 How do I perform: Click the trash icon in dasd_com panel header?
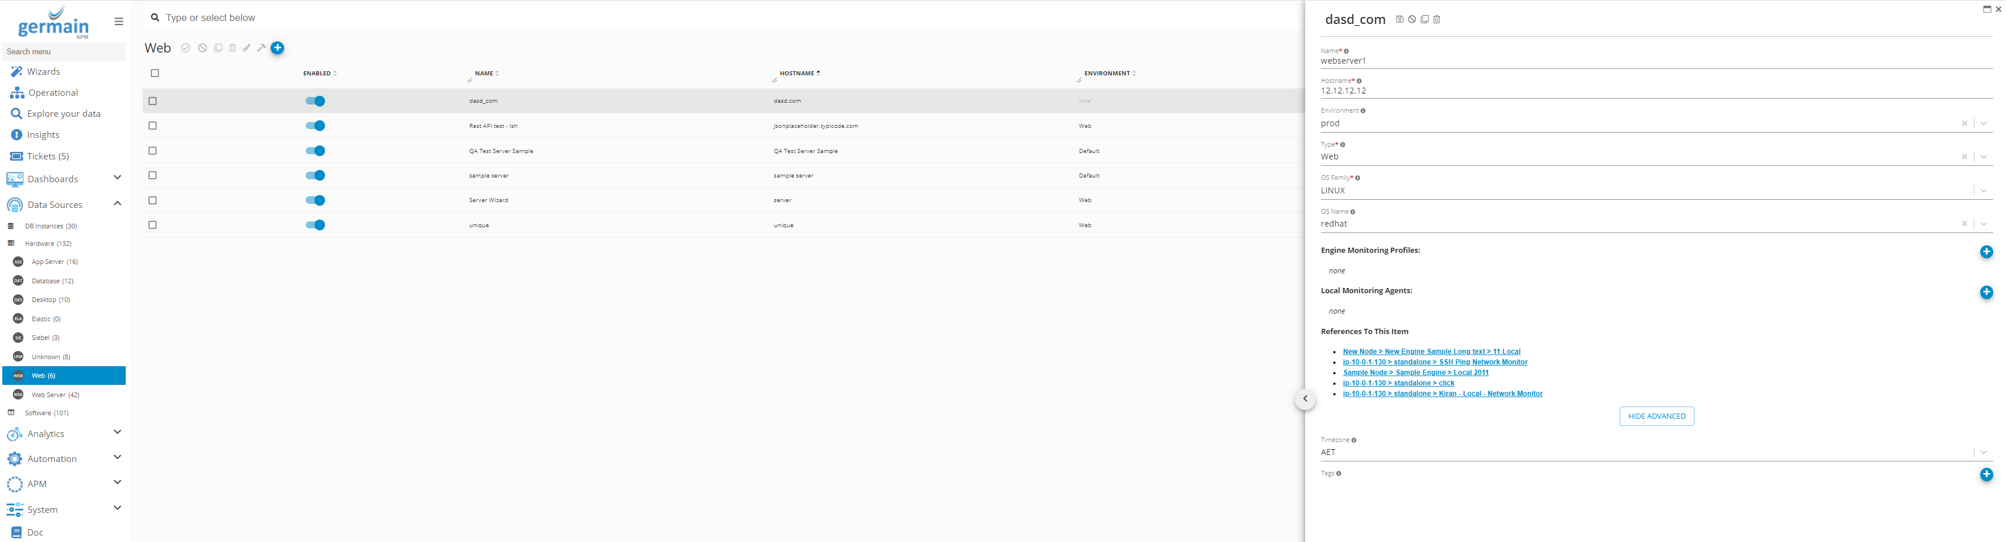pyautogui.click(x=1437, y=19)
